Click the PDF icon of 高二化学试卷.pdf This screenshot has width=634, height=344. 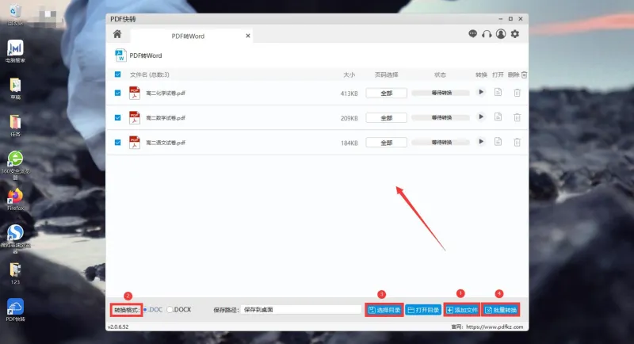click(x=134, y=93)
